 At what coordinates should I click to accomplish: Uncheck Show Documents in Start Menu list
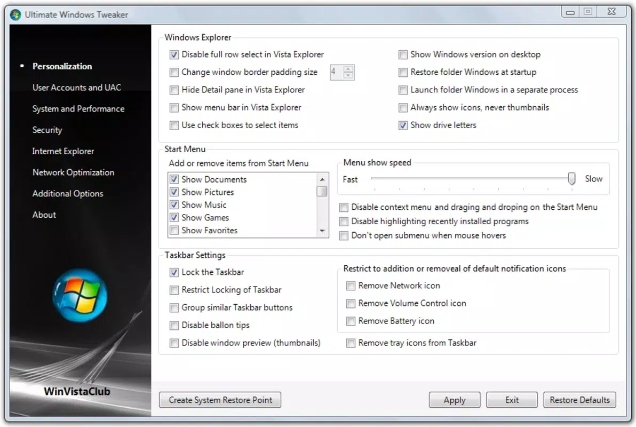click(x=174, y=179)
